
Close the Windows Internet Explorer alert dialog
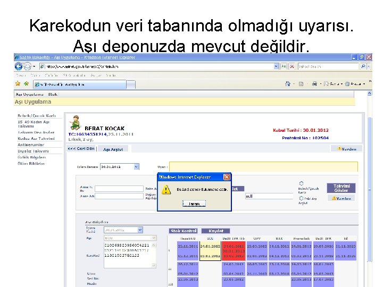[x=227, y=177]
